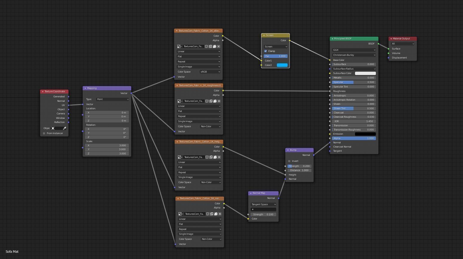Toggle fake user on normal texture image
Screen dimensions: 463x259
(x=207, y=214)
